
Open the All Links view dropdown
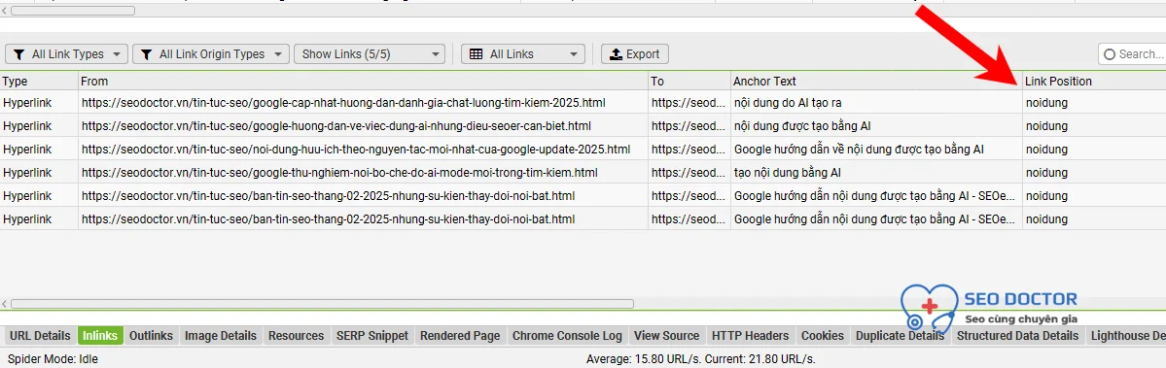click(523, 54)
